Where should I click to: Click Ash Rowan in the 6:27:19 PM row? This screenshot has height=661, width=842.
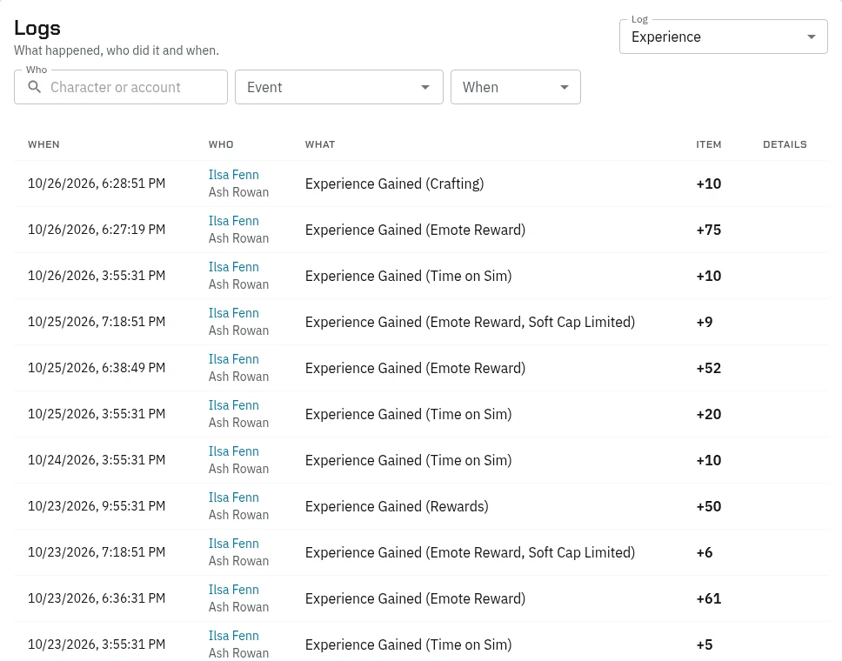[x=238, y=238]
